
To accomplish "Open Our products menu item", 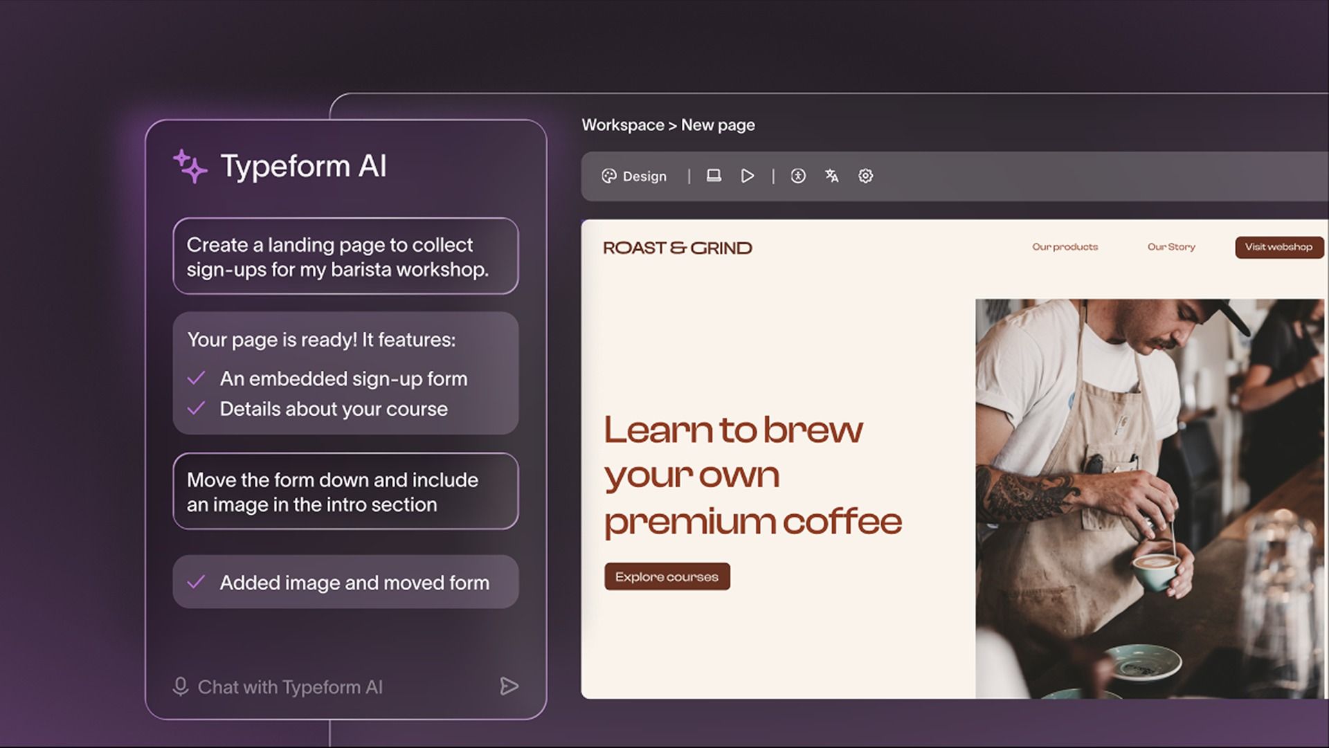I will (1065, 247).
